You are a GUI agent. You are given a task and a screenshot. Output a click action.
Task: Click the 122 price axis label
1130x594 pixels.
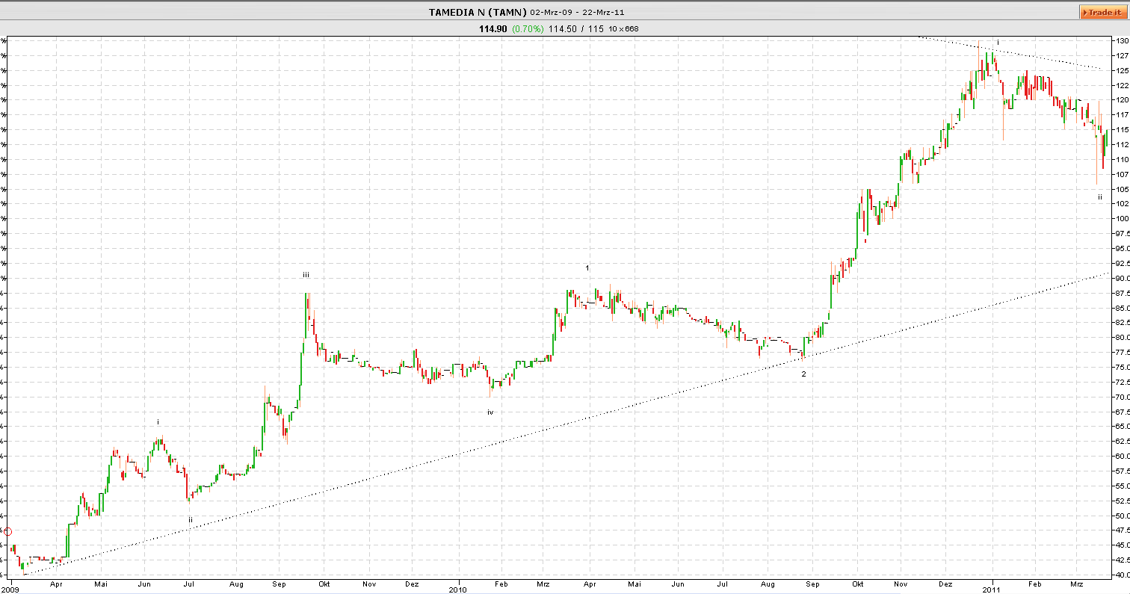(x=1122, y=85)
